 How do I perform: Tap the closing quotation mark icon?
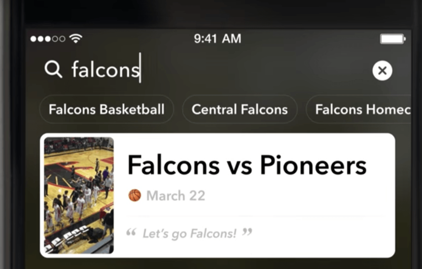pos(247,232)
